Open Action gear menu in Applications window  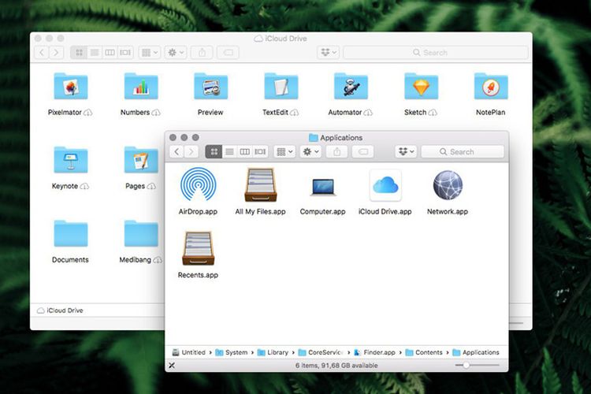click(x=311, y=151)
